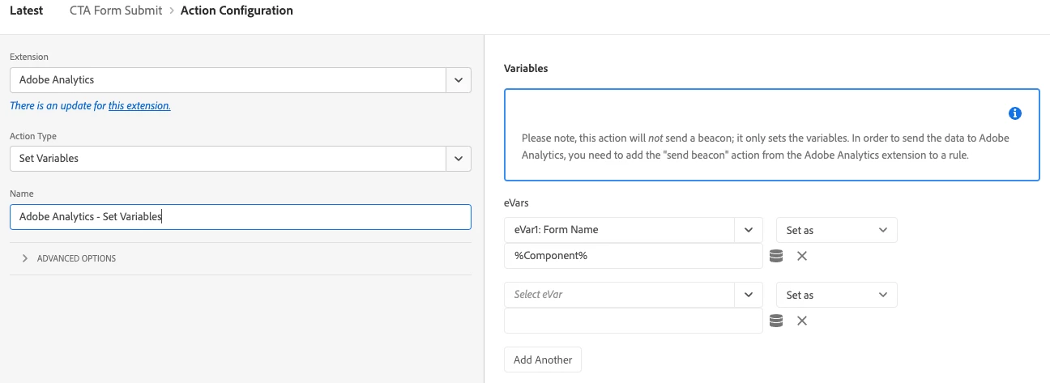Click the eVars section label
The height and width of the screenshot is (383, 1050).
[516, 202]
